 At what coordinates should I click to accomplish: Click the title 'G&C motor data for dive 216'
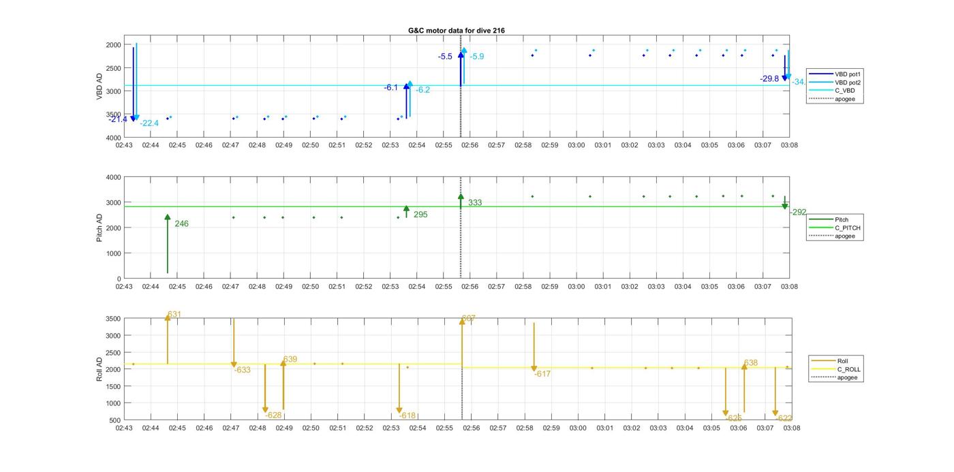tap(457, 31)
